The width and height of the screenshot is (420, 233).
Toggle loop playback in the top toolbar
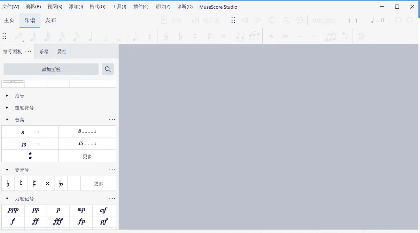[272, 20]
